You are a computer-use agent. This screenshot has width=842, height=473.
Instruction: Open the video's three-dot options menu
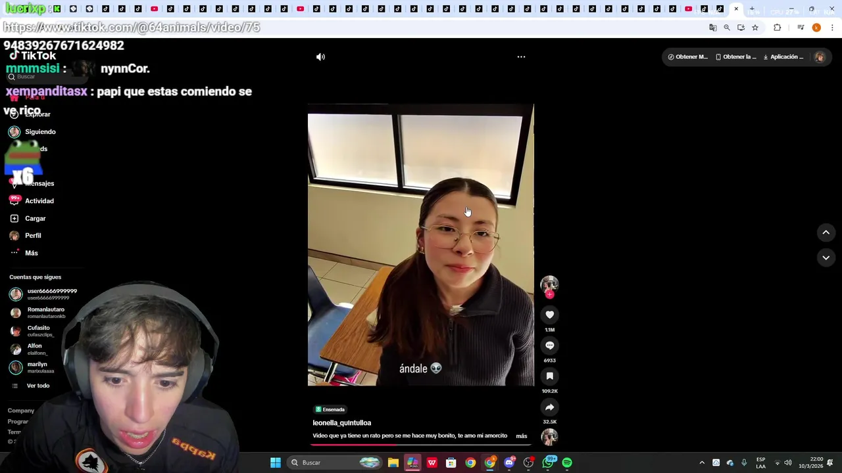[521, 57]
